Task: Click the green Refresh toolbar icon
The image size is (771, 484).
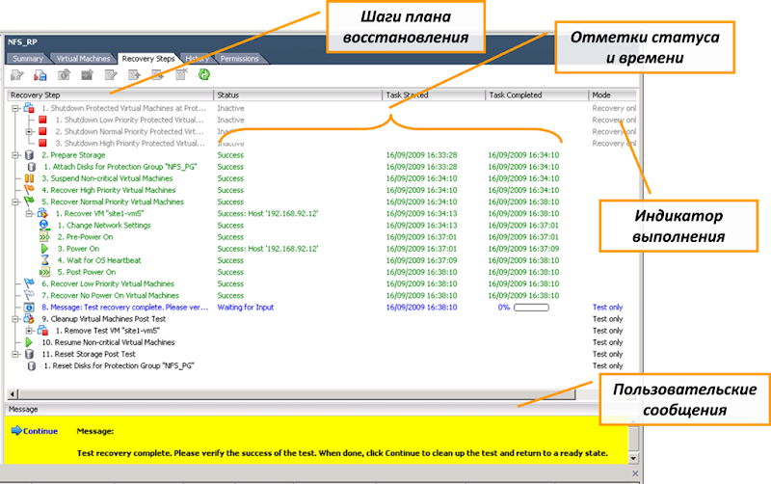Action: [204, 75]
